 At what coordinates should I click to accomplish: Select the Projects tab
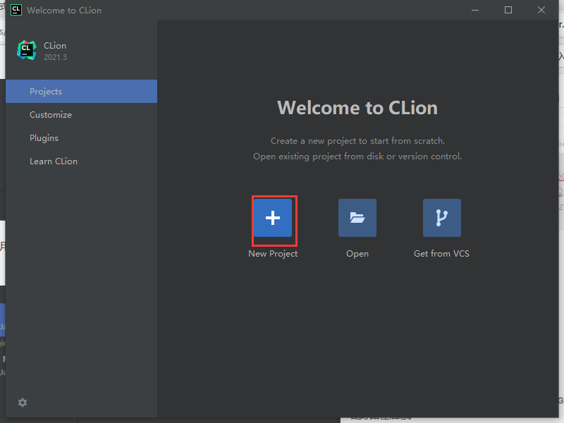pos(81,92)
